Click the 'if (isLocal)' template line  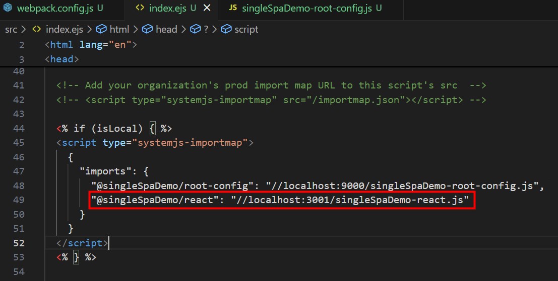[114, 129]
